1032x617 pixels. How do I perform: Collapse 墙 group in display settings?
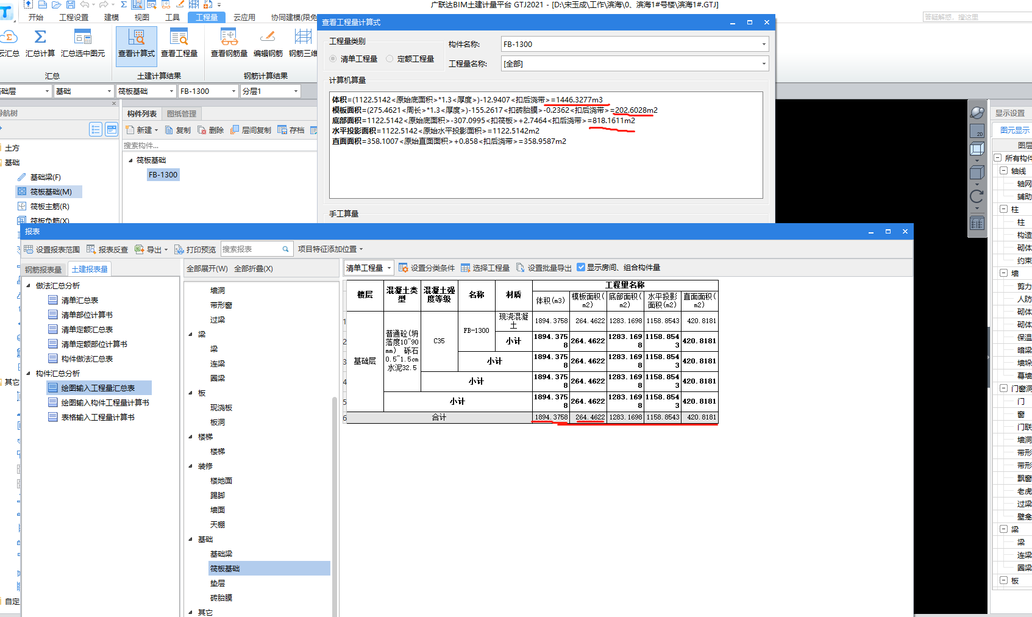1003,273
